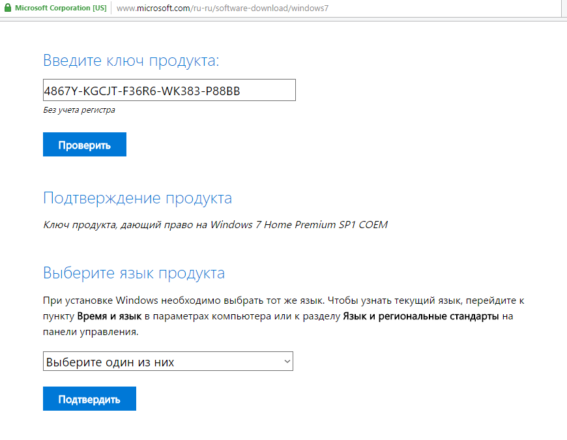Click the chevron arrow of the language dropdown
The width and height of the screenshot is (567, 440).
tap(286, 361)
